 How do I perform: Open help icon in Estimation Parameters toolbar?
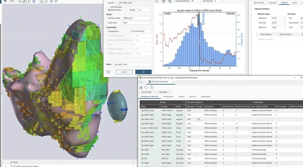pos(152,88)
